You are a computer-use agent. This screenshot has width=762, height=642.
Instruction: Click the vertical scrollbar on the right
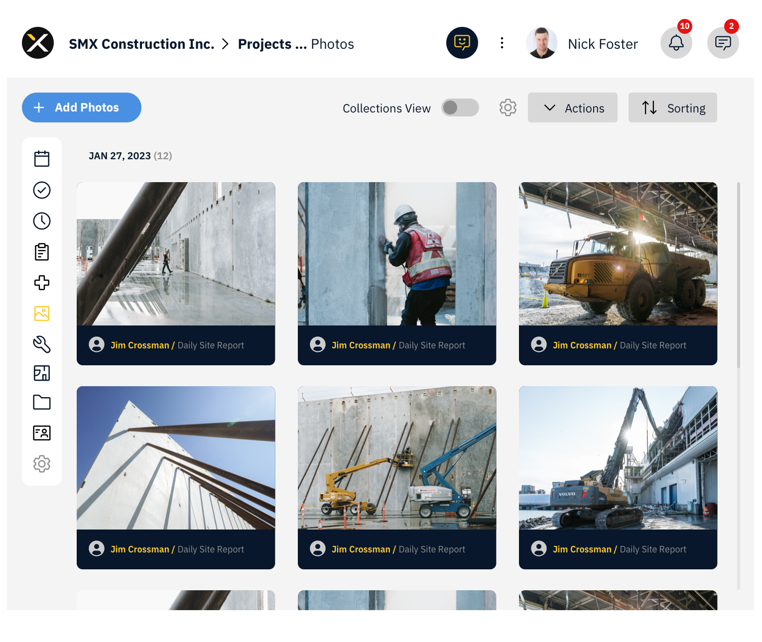tap(739, 275)
